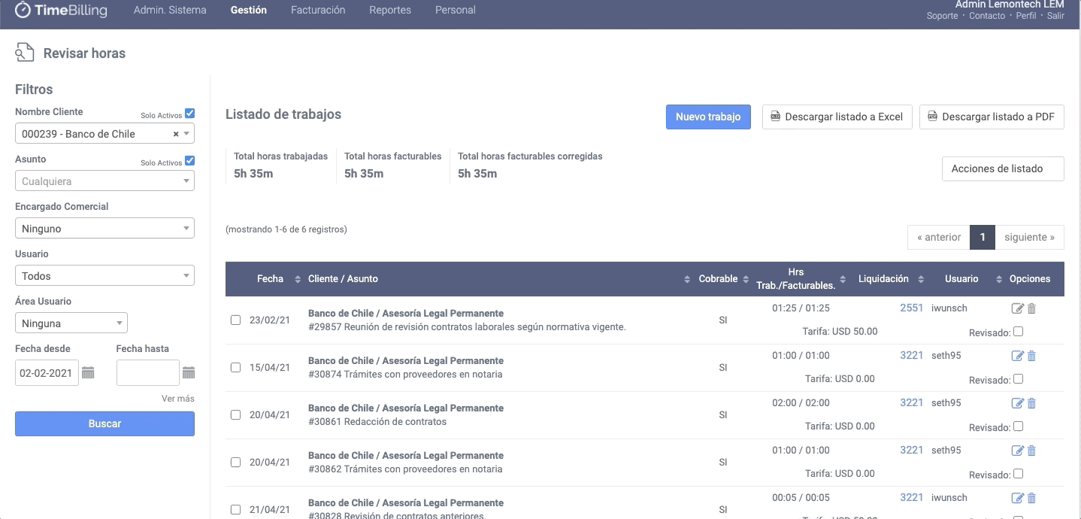This screenshot has height=519, width=1081.
Task: Open the Facturación menu
Action: [318, 10]
